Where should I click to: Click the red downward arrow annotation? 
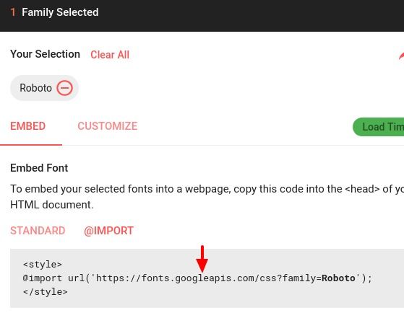point(202,259)
